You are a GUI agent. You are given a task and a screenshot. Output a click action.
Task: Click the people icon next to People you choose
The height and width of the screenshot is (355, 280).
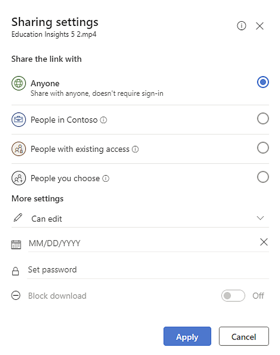19,178
